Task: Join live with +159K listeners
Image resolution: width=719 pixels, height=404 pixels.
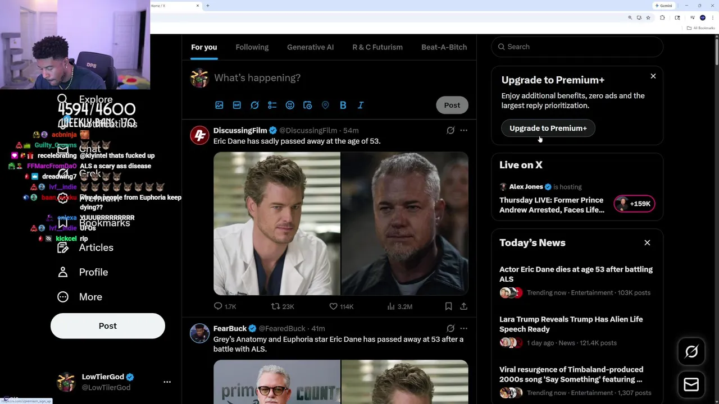Action: coord(634,204)
